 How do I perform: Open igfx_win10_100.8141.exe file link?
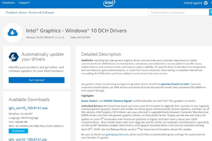click(x=28, y=108)
